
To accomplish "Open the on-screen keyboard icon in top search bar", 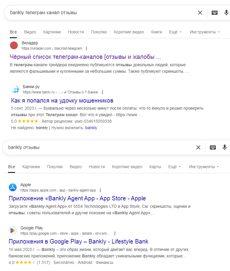I will pos(214,12).
